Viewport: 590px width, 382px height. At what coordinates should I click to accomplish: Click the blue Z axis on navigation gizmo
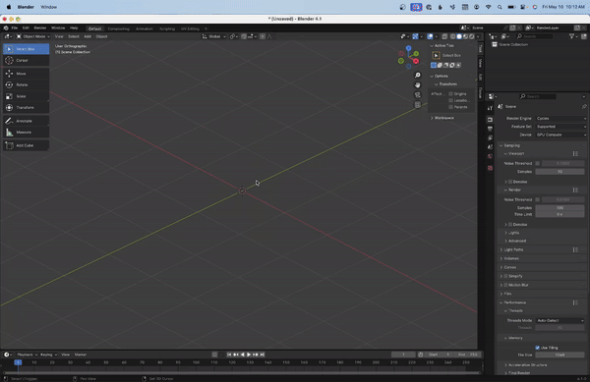pyautogui.click(x=408, y=48)
